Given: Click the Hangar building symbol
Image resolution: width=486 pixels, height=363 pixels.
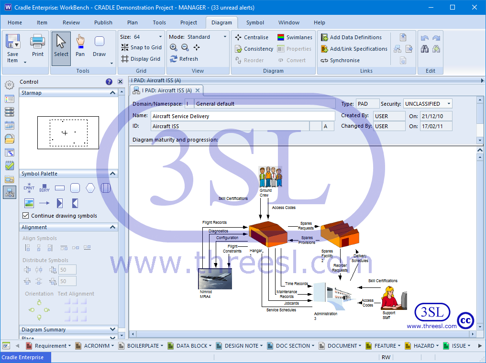Looking at the screenshot, I should [x=268, y=234].
